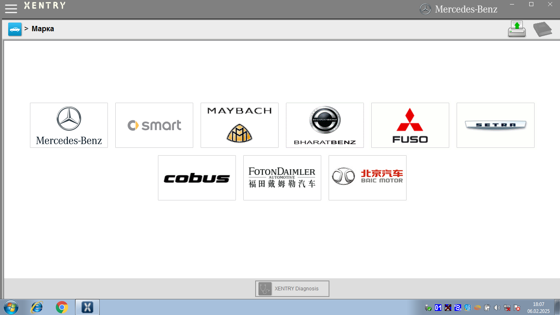The image size is (560, 315).
Task: Click the XENTRY Diagnosis button
Action: [x=292, y=289]
